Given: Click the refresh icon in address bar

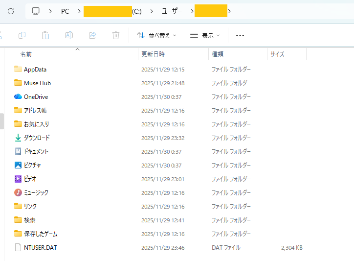Looking at the screenshot, I should (11, 11).
